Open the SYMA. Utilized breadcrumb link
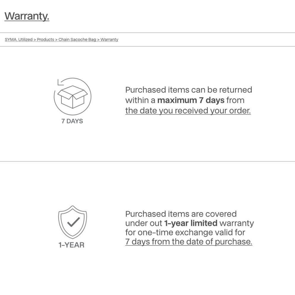 (x=18, y=40)
